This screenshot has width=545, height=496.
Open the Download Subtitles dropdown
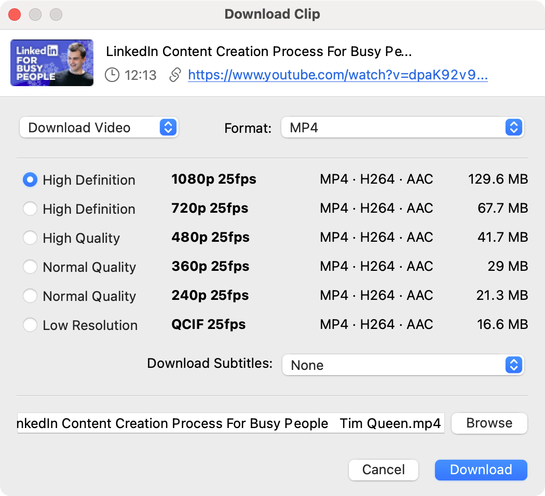pyautogui.click(x=403, y=365)
